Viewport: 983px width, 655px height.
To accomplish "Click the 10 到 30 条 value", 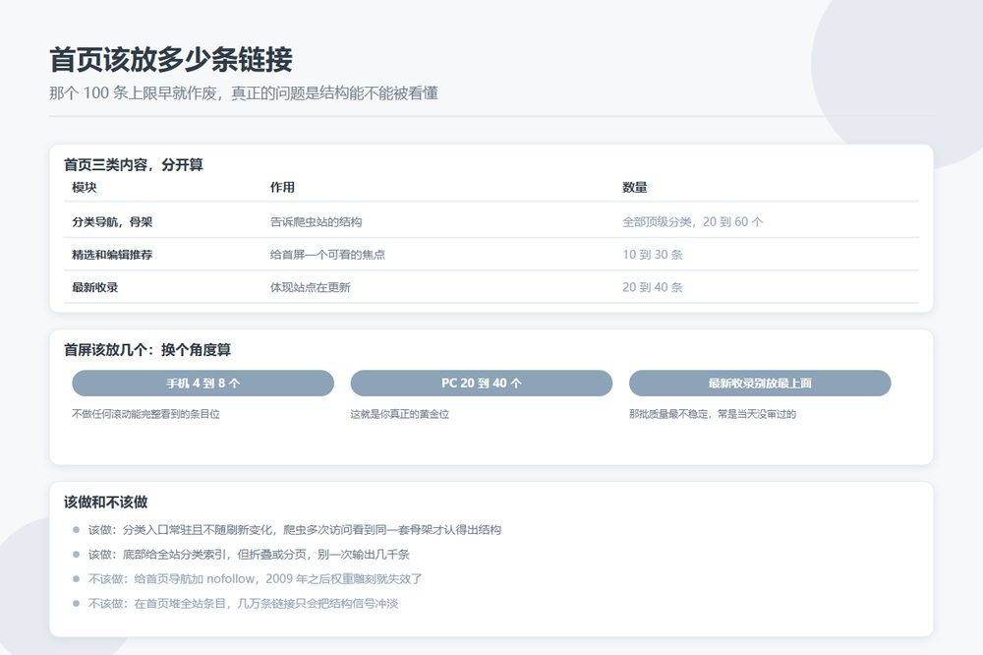I will tap(653, 255).
